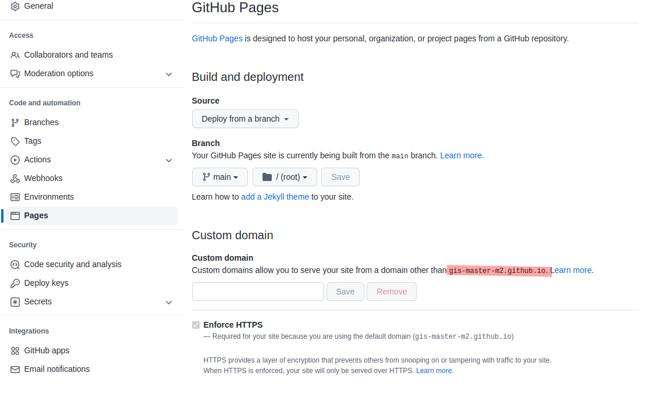Click the branch icon inside the main button

click(206, 177)
